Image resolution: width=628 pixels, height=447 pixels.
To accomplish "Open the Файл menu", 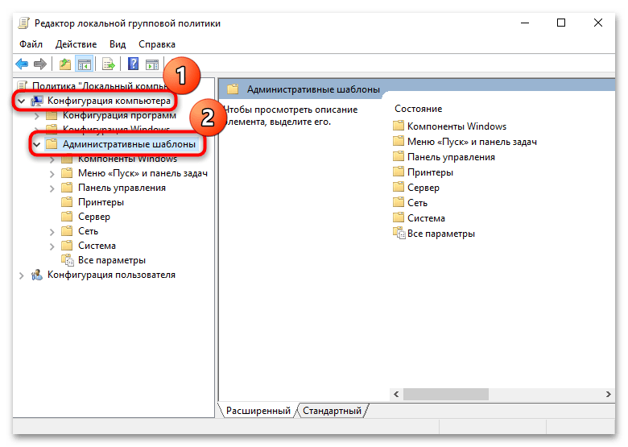I will tap(31, 44).
